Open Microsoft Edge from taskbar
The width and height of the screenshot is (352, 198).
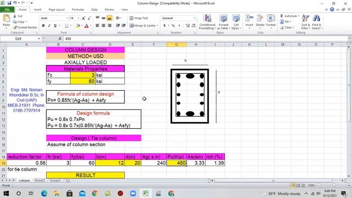click(44, 193)
